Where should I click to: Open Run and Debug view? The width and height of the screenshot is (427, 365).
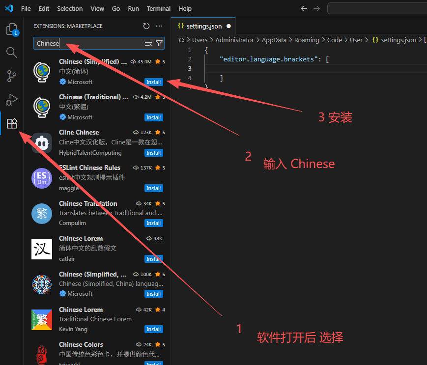coord(11,100)
